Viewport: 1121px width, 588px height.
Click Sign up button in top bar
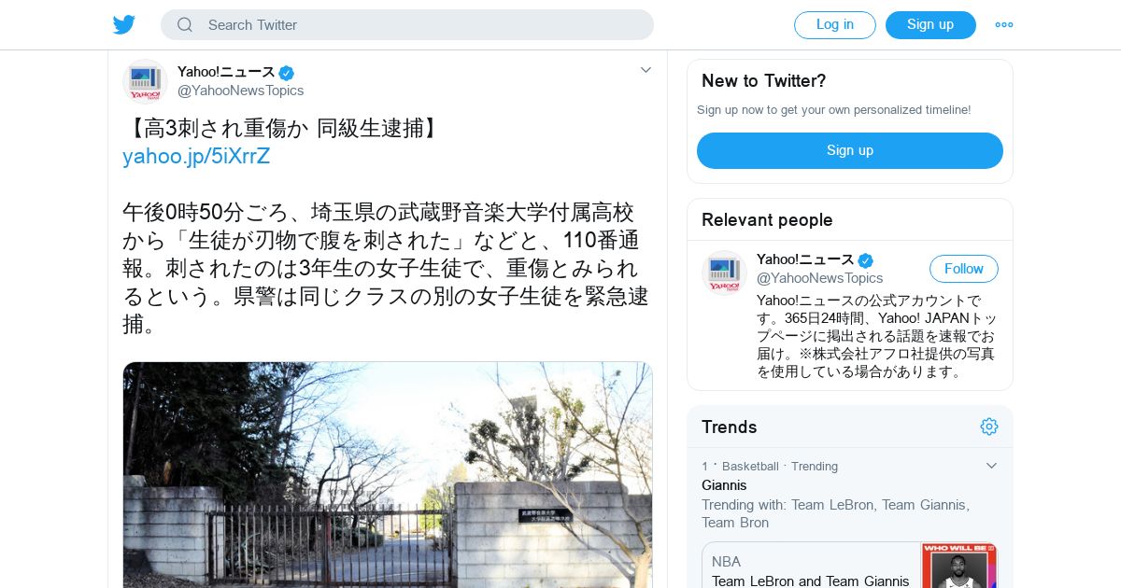930,25
